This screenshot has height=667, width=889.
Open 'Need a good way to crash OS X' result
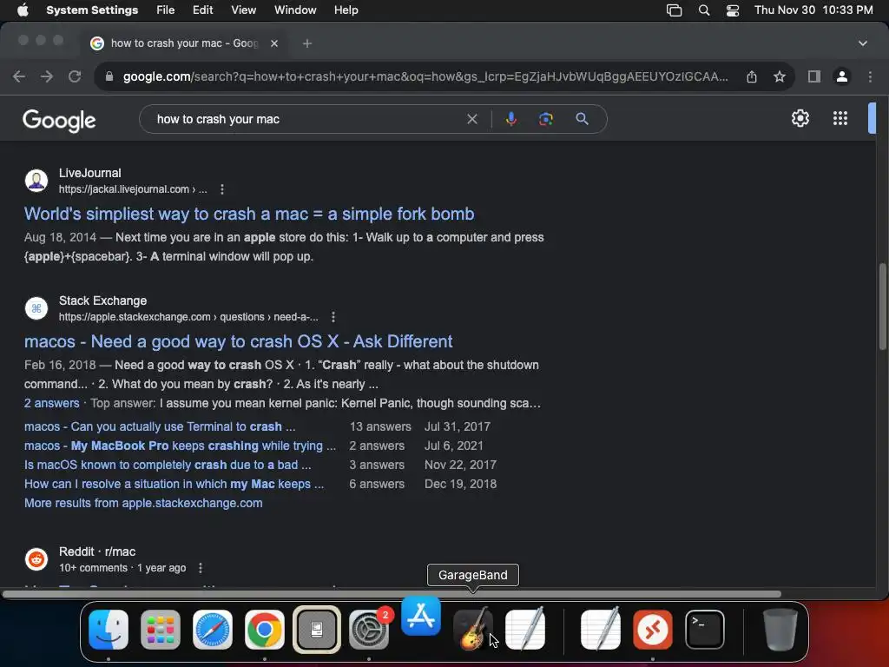pos(238,341)
